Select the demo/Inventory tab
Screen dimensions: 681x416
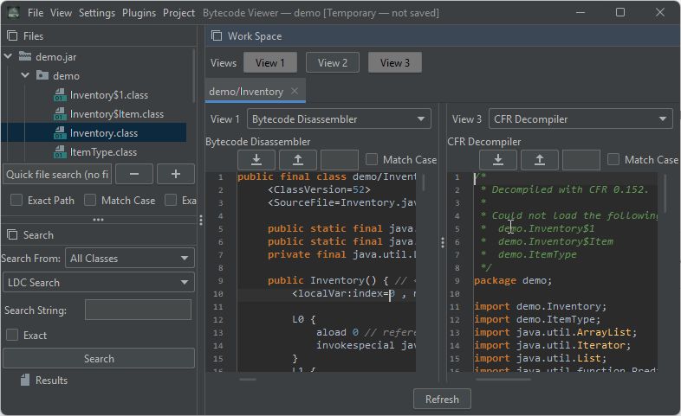246,92
